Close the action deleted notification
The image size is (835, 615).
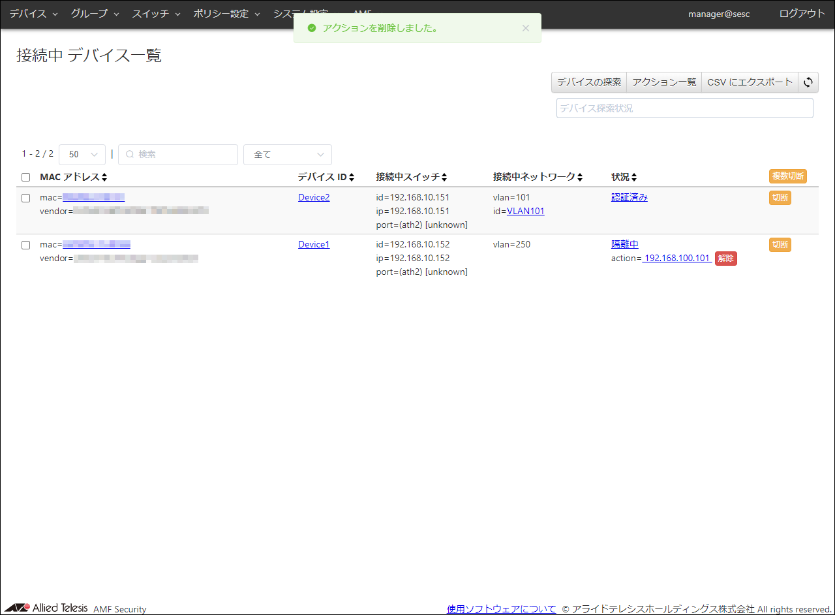coord(526,28)
